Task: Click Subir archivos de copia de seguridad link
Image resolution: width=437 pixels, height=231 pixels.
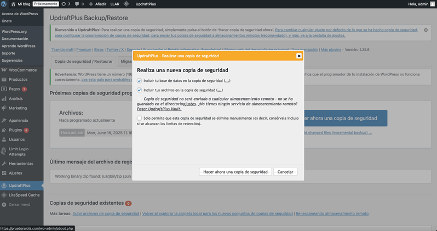Action: pos(106,214)
